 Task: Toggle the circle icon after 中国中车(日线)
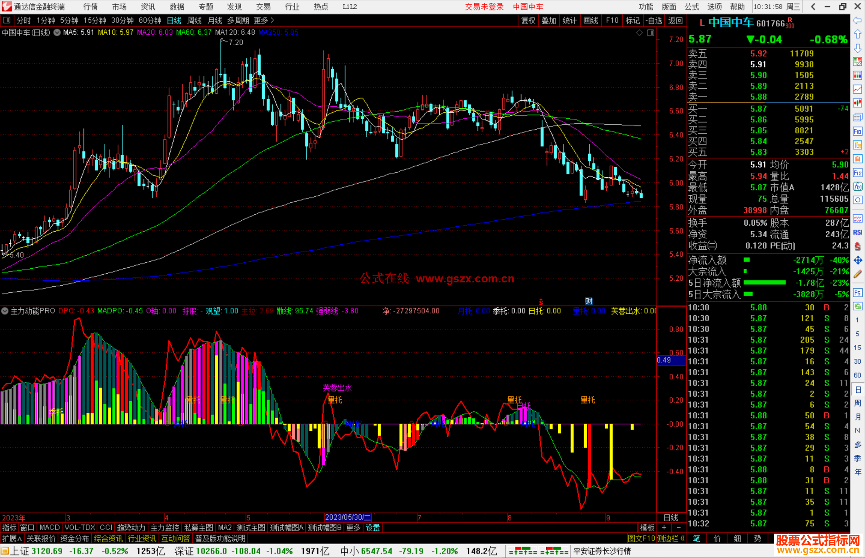point(57,32)
